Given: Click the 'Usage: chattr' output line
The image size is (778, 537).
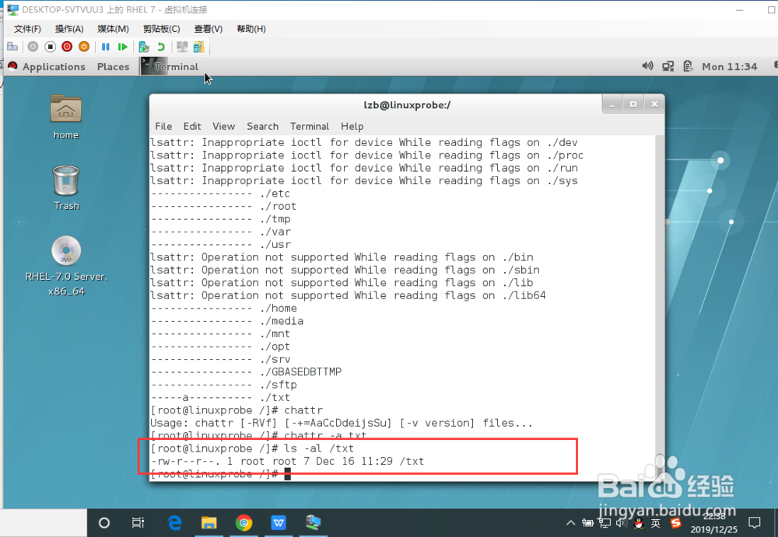Looking at the screenshot, I should click(x=342, y=424).
